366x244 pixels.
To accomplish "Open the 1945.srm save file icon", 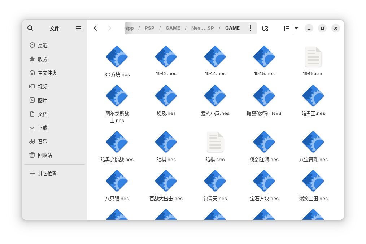I will point(313,57).
